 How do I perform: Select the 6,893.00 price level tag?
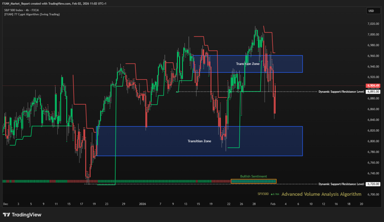(x=373, y=91)
